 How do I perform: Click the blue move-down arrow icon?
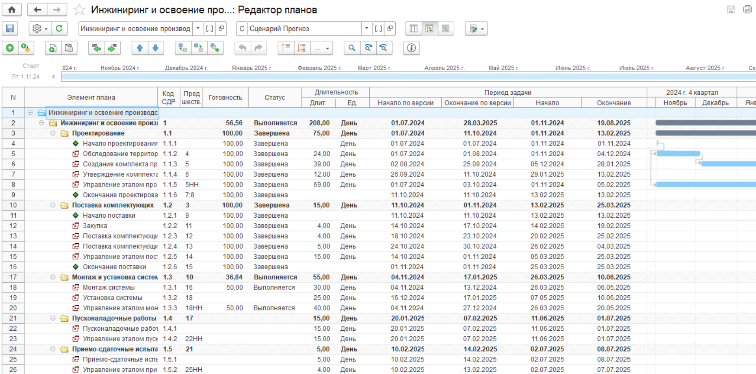(155, 48)
